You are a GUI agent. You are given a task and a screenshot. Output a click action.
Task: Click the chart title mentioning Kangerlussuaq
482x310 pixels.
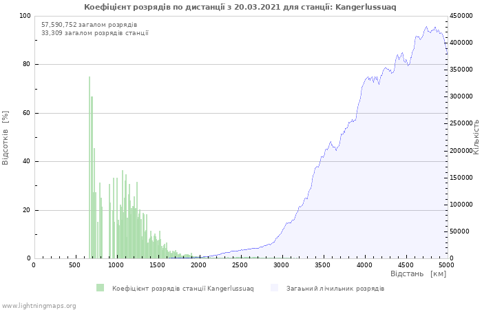(240, 7)
